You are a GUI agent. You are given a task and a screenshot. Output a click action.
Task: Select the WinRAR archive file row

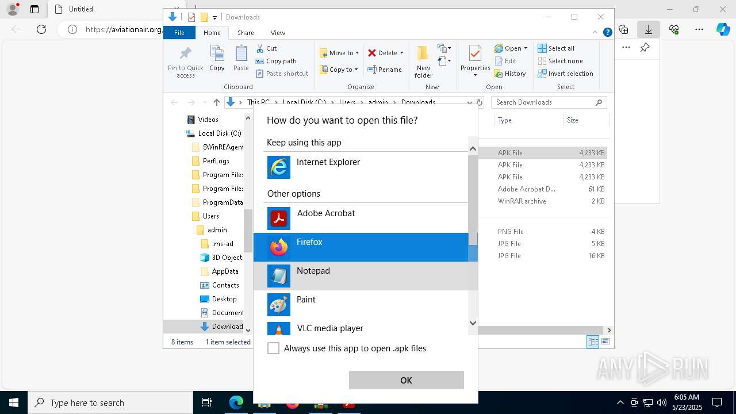pos(544,201)
